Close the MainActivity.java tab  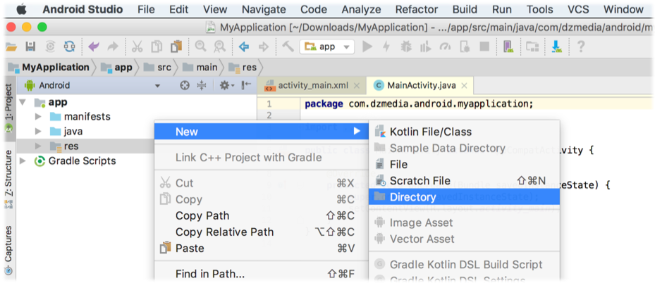pos(464,85)
